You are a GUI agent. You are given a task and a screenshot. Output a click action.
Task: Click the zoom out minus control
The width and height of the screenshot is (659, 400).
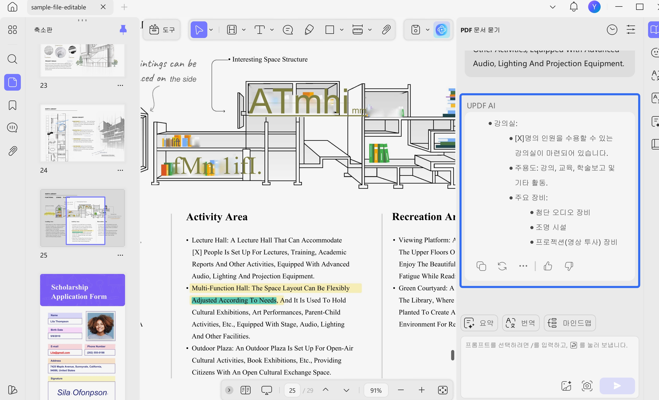coord(401,390)
